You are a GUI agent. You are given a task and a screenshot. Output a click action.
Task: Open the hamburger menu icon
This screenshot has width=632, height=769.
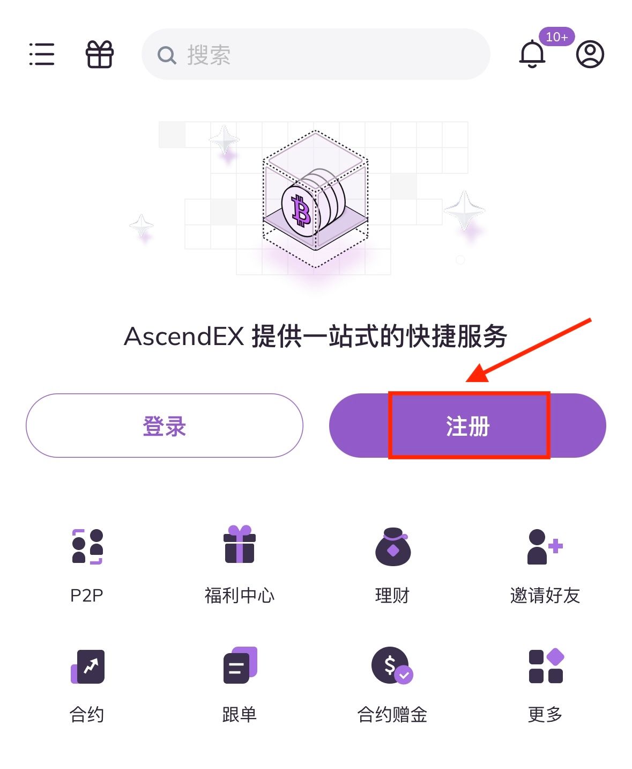42,54
